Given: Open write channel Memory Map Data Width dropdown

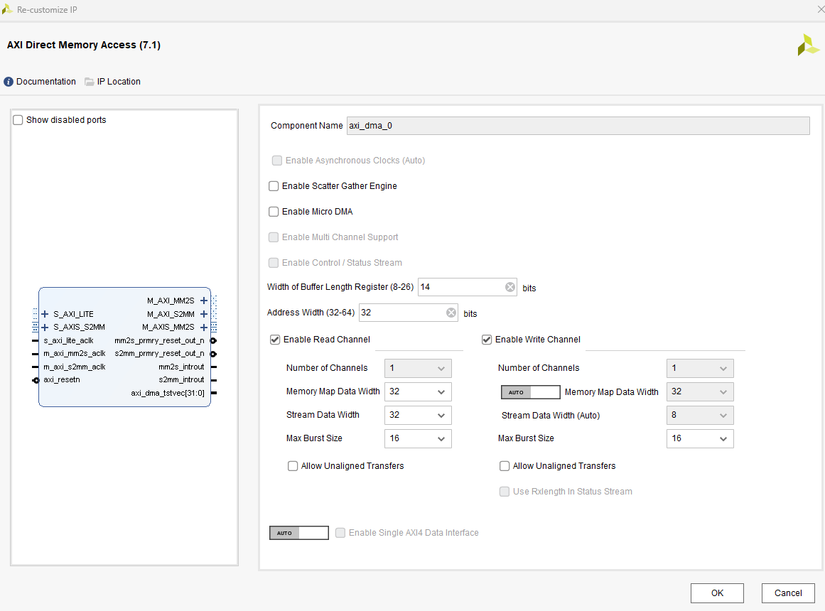Looking at the screenshot, I should [700, 391].
